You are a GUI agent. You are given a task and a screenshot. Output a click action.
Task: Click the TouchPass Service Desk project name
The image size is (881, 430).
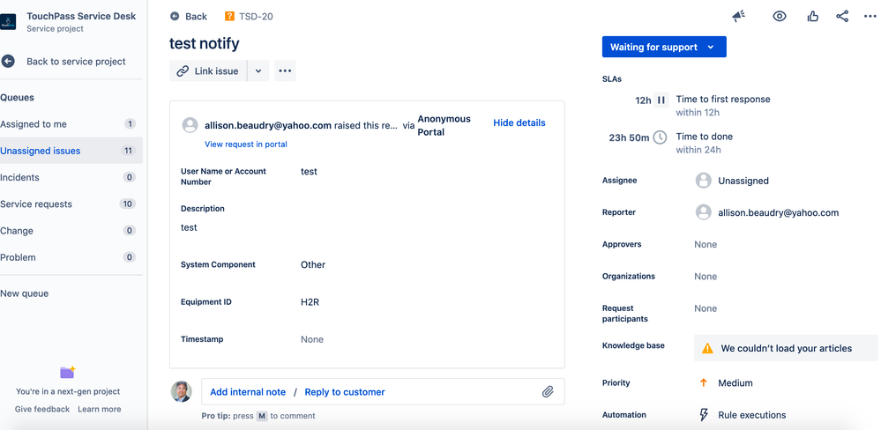click(81, 16)
